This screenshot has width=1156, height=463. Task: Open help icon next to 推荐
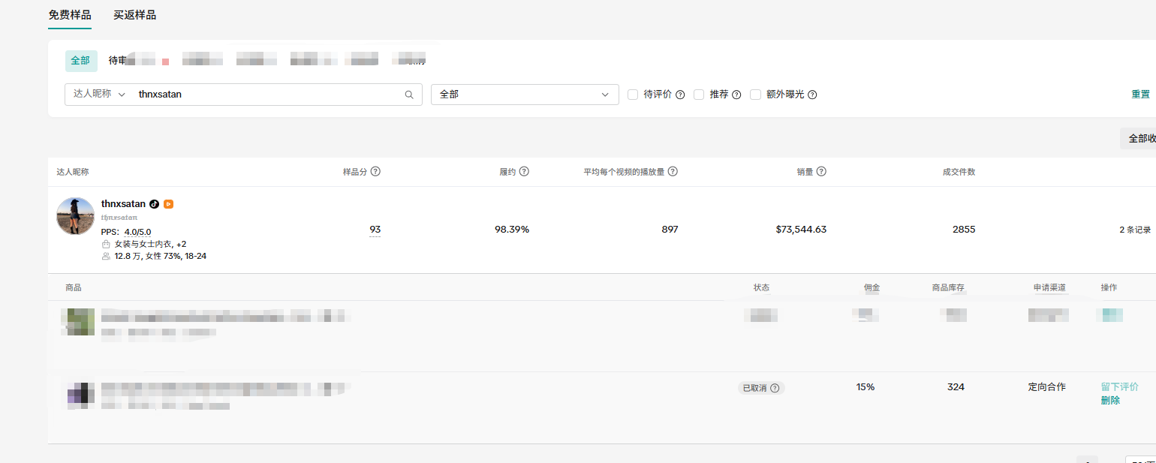point(736,95)
